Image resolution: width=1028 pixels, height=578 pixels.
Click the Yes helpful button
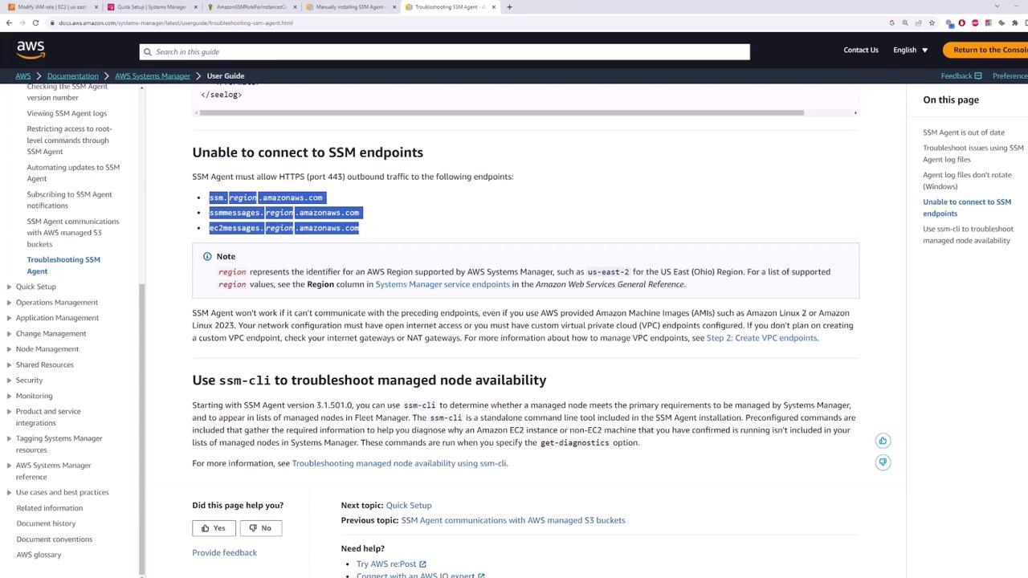(214, 528)
